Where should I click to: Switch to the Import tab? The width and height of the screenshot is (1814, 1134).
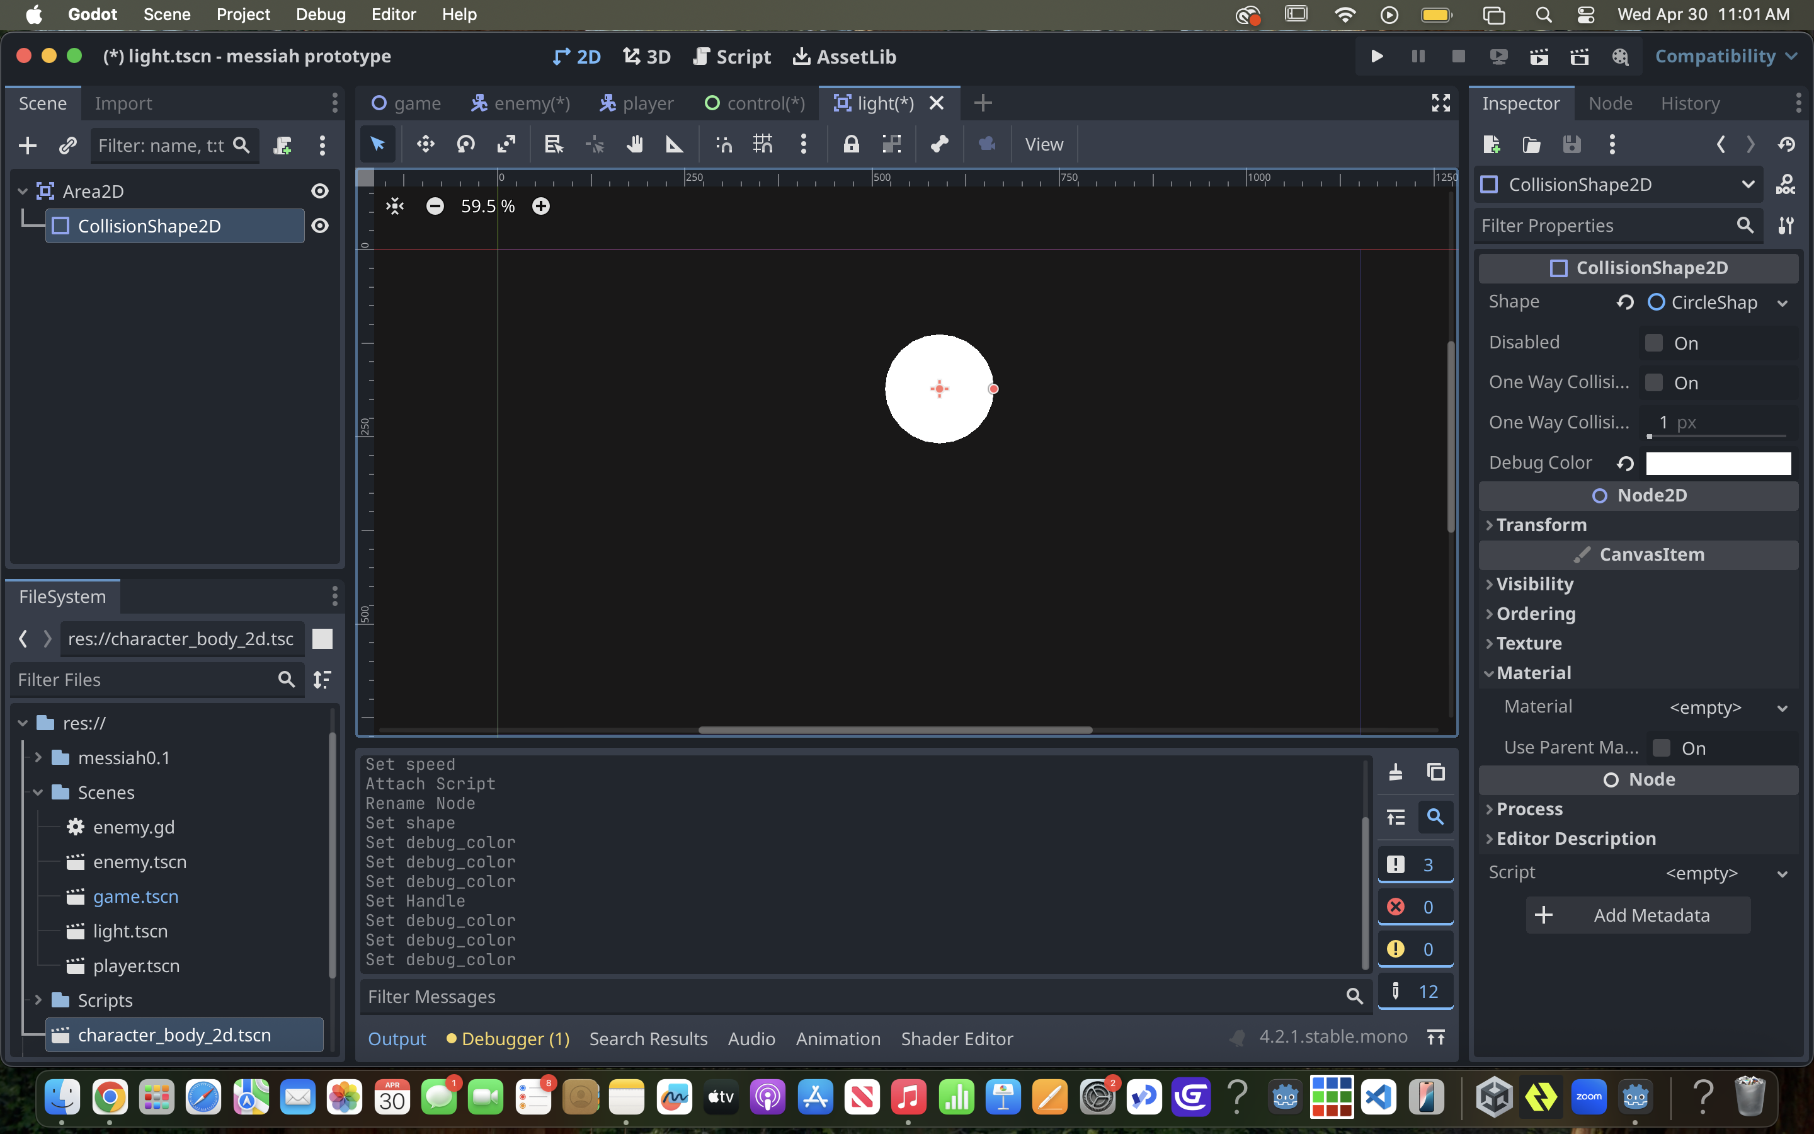coord(123,103)
